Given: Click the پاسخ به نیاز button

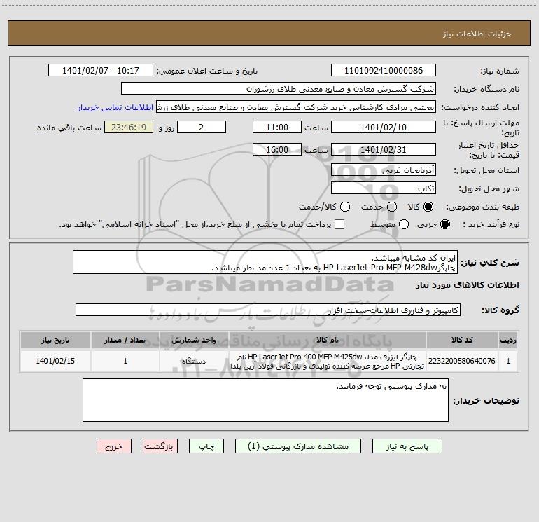Looking at the screenshot, I should click(407, 446).
